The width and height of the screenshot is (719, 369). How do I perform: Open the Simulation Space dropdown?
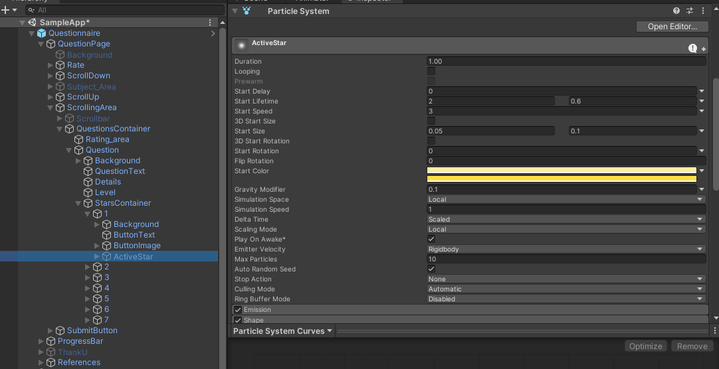pyautogui.click(x=566, y=200)
